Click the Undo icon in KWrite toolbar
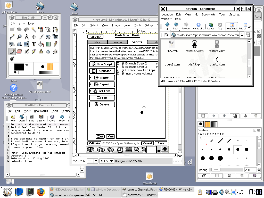The width and height of the screenshot is (264, 198). (x=62, y=118)
